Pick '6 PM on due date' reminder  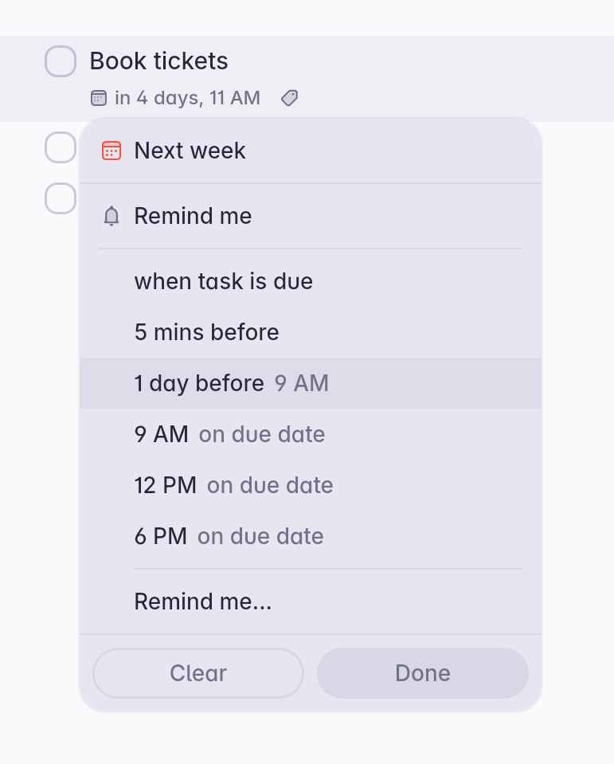pos(229,536)
